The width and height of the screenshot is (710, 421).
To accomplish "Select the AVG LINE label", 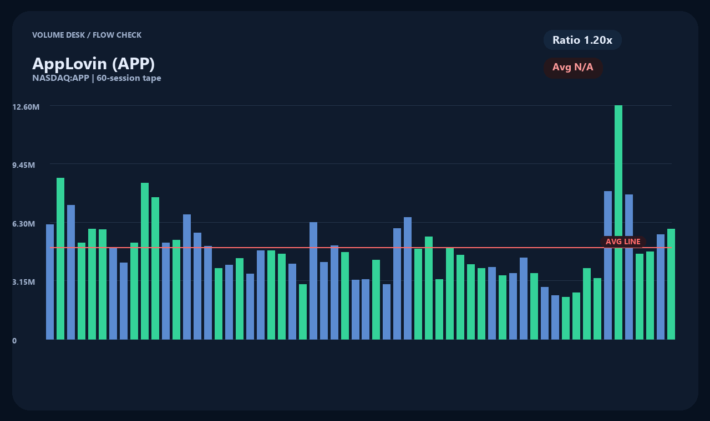I will coord(623,242).
